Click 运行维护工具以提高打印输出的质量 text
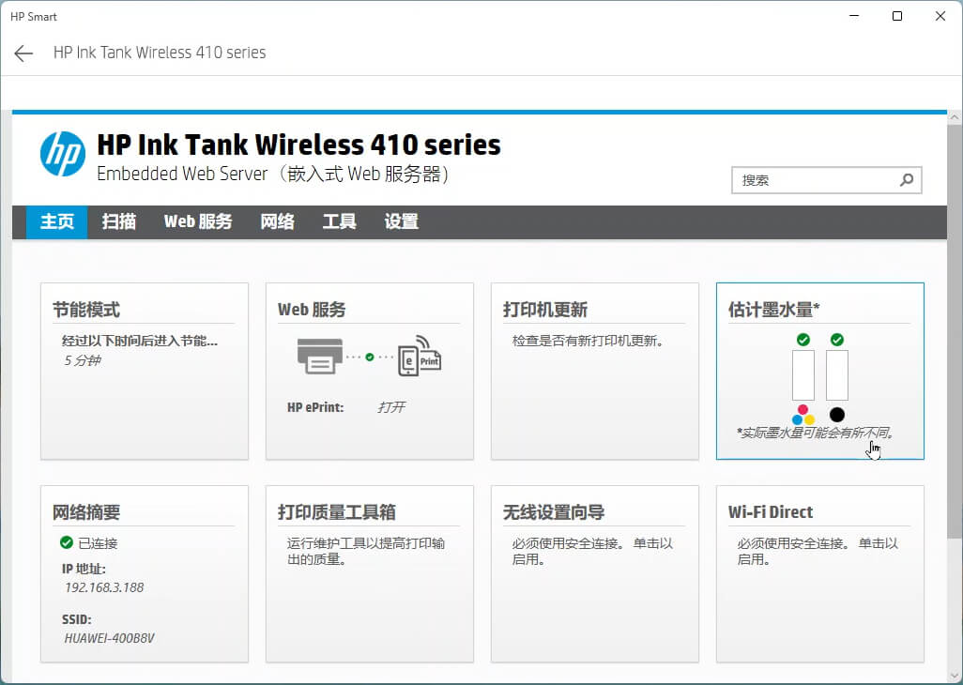 click(366, 551)
